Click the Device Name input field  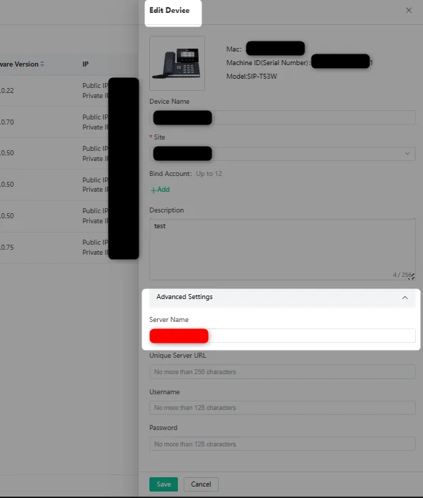click(282, 117)
